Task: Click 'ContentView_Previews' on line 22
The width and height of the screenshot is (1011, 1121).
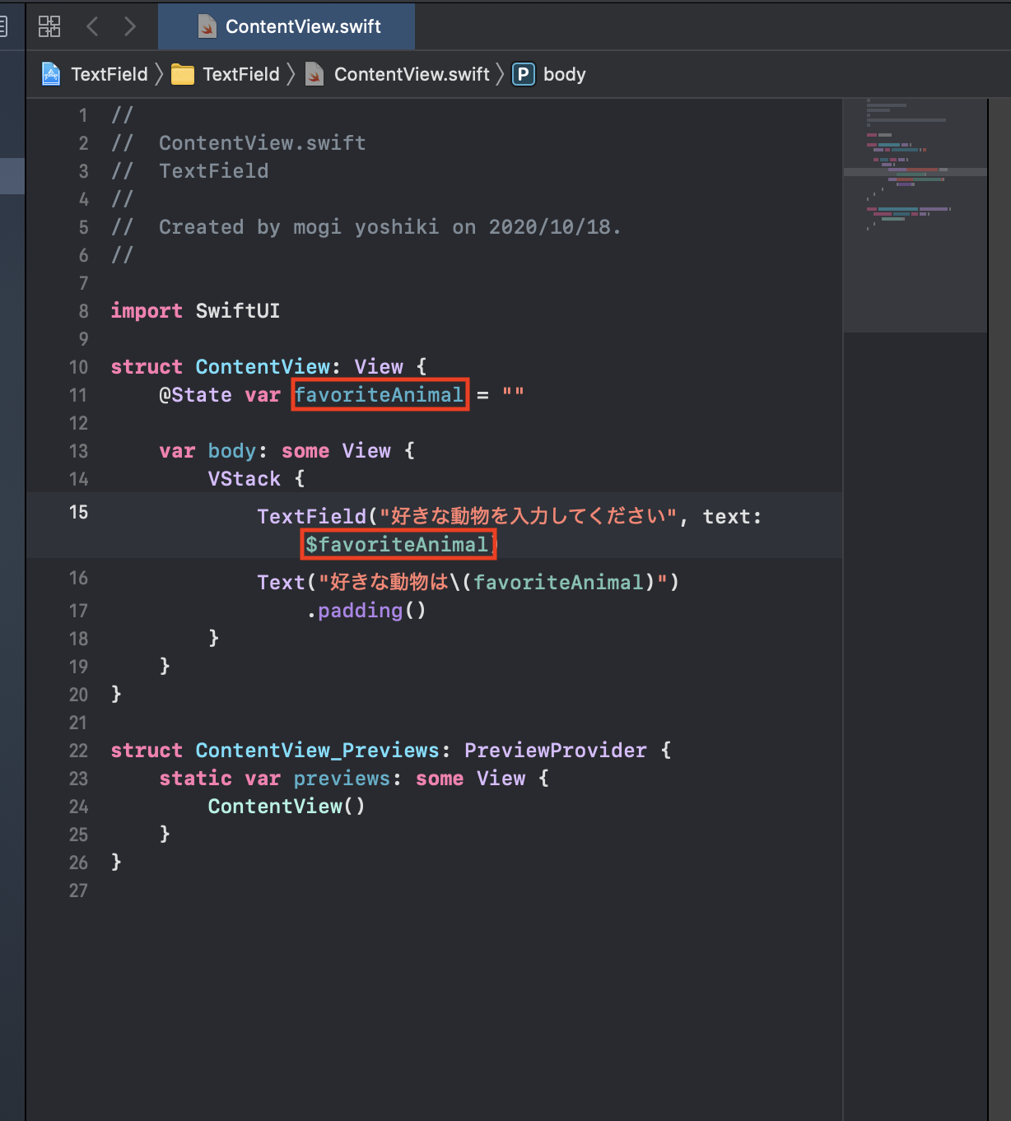Action: click(x=318, y=751)
